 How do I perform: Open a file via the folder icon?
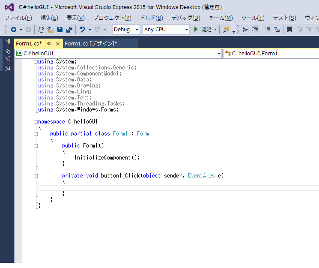coord(50,30)
